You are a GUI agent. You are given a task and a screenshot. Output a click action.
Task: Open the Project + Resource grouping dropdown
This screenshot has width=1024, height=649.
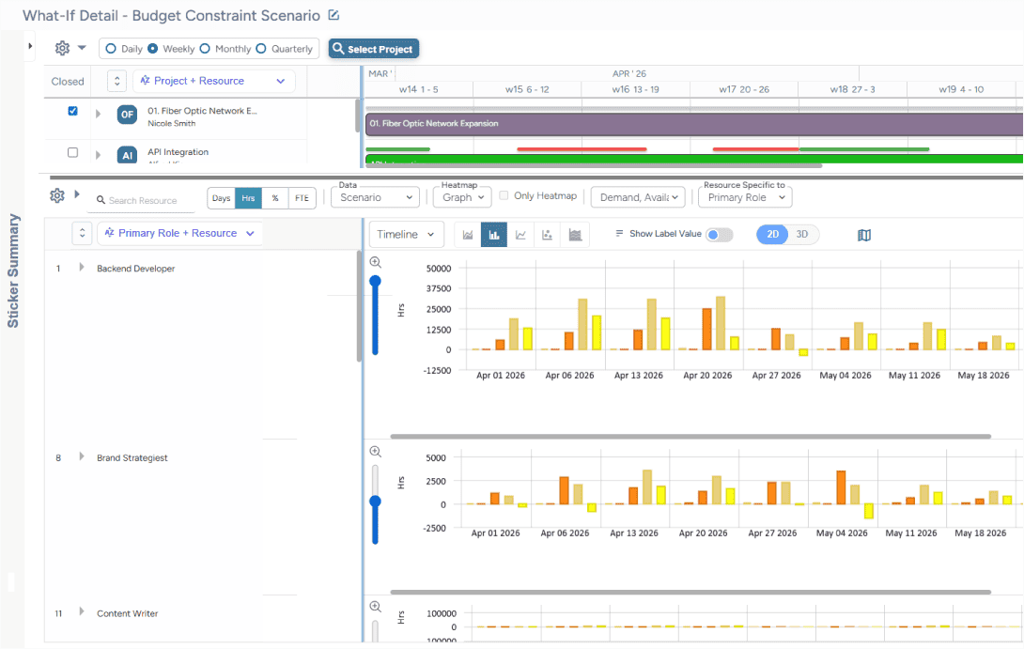214,81
